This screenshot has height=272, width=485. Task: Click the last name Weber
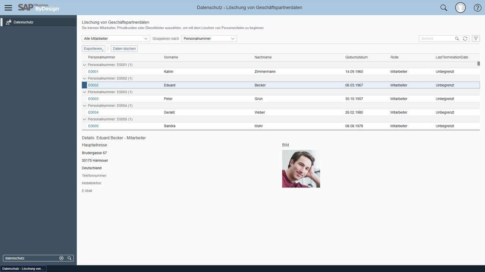click(260, 113)
